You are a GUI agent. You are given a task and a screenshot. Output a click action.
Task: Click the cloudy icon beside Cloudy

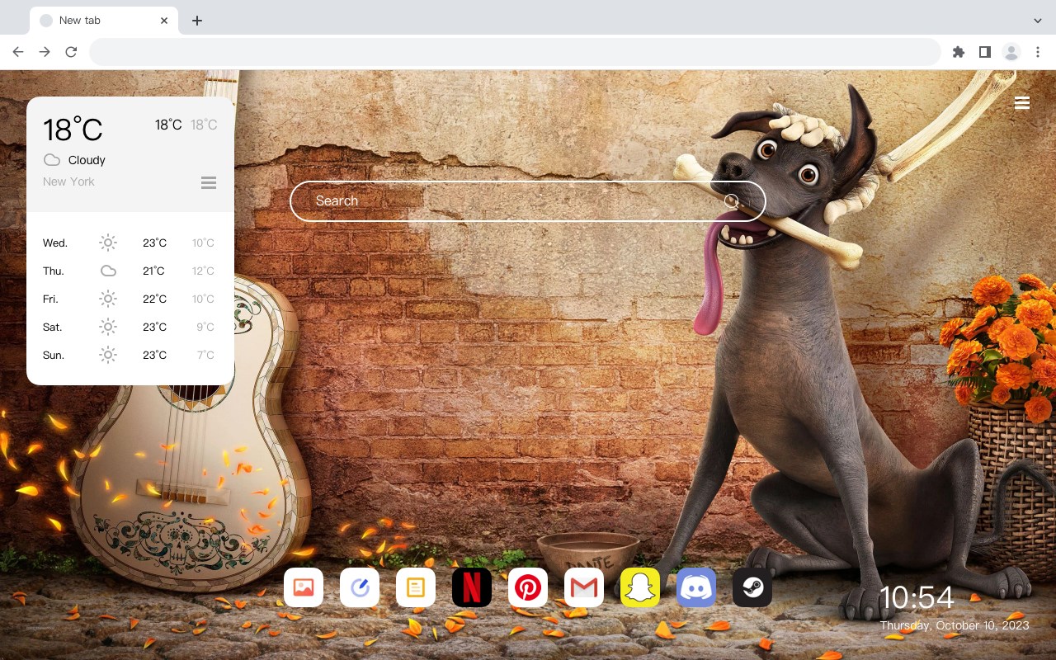click(52, 160)
